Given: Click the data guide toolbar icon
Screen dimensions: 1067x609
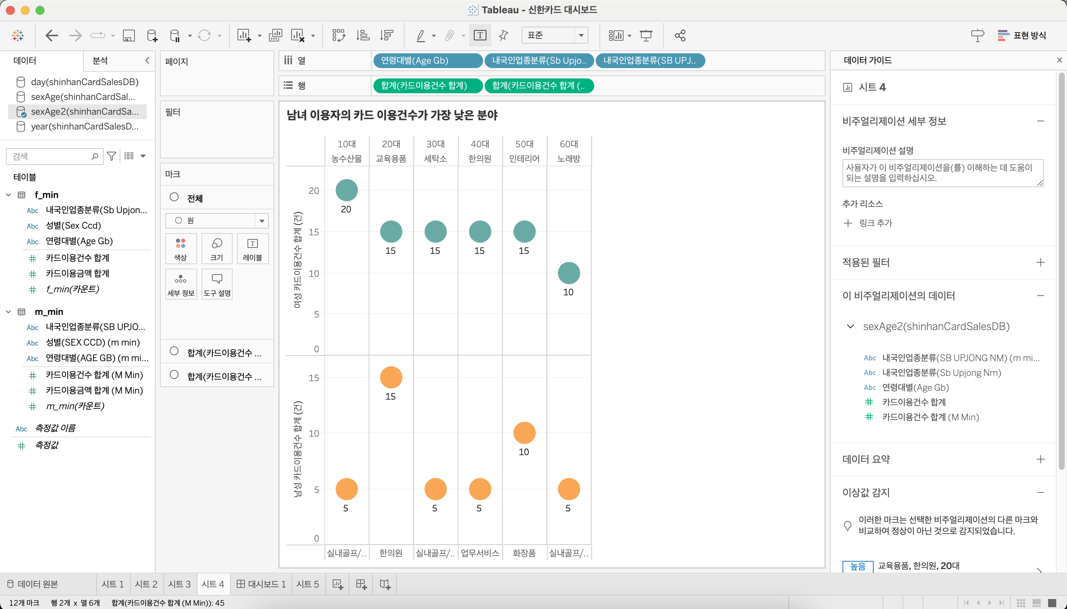Looking at the screenshot, I should (977, 36).
